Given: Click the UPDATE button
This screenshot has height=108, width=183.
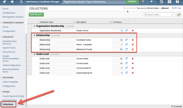Looking at the screenshot, I should (132, 2).
